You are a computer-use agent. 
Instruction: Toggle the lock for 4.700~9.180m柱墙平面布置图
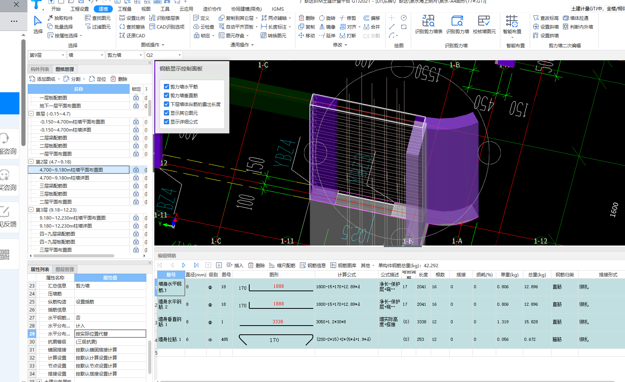pos(136,170)
